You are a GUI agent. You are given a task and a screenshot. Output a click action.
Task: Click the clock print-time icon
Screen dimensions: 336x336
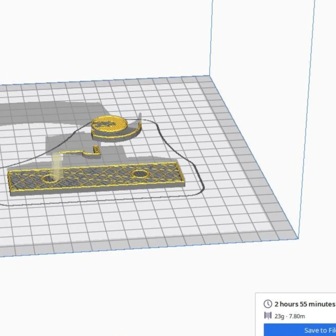pos(268,304)
